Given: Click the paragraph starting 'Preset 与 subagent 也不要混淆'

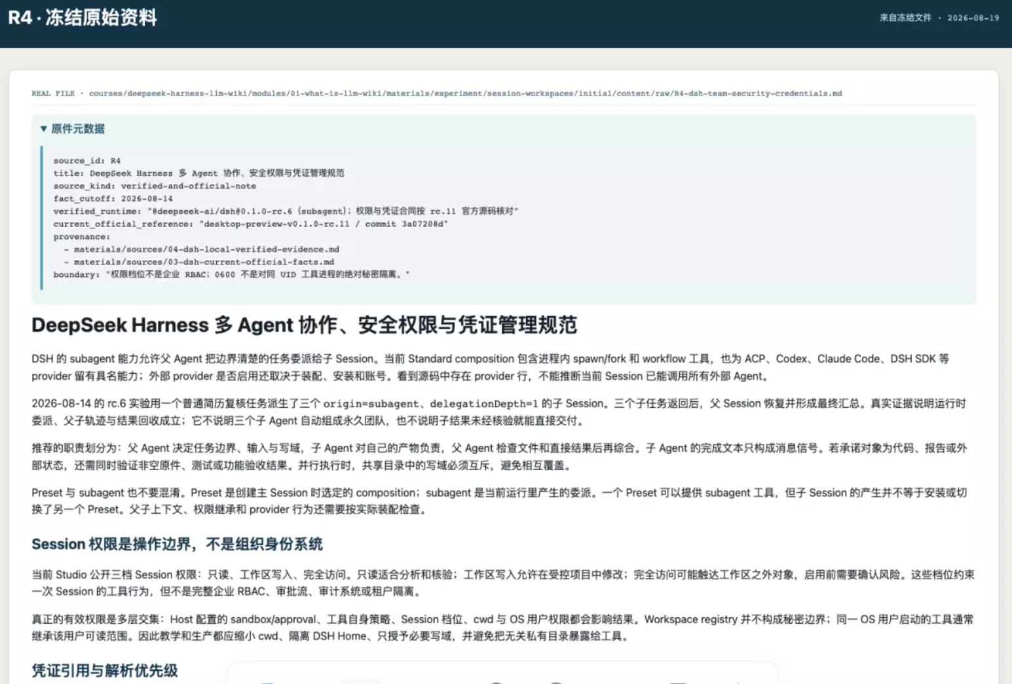Looking at the screenshot, I should click(499, 501).
